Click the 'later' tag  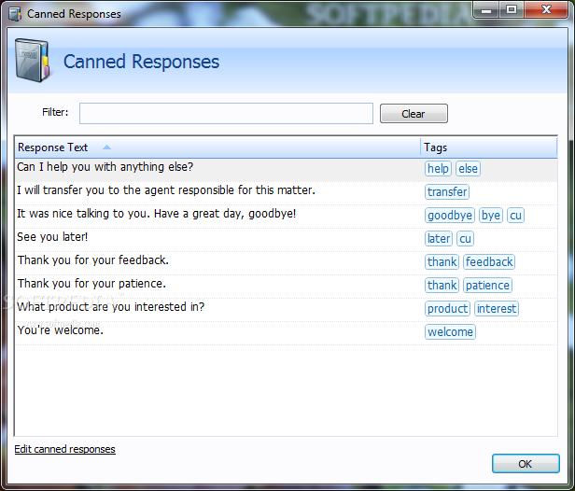pos(439,239)
